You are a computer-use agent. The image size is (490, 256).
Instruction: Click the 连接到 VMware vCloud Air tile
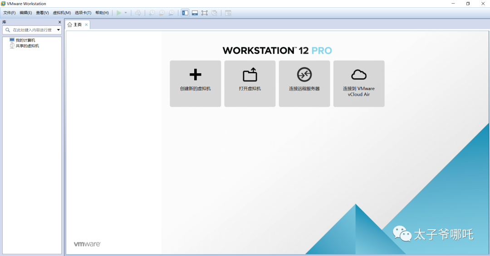pos(359,84)
